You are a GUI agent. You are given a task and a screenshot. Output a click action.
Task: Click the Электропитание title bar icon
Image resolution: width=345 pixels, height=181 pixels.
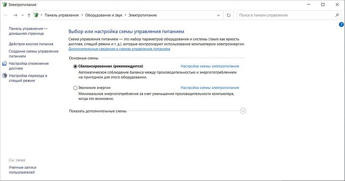click(4, 4)
